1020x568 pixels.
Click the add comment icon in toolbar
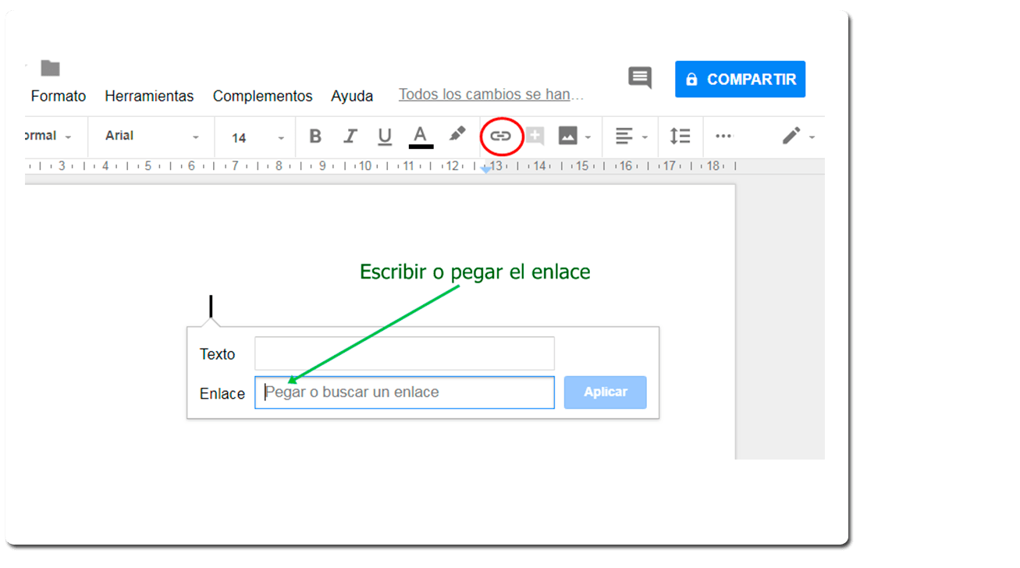click(535, 137)
